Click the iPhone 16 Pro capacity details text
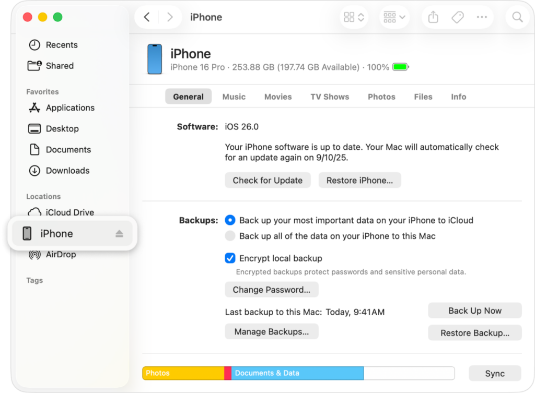Image resolution: width=535 pixels, height=394 pixels. click(x=280, y=67)
